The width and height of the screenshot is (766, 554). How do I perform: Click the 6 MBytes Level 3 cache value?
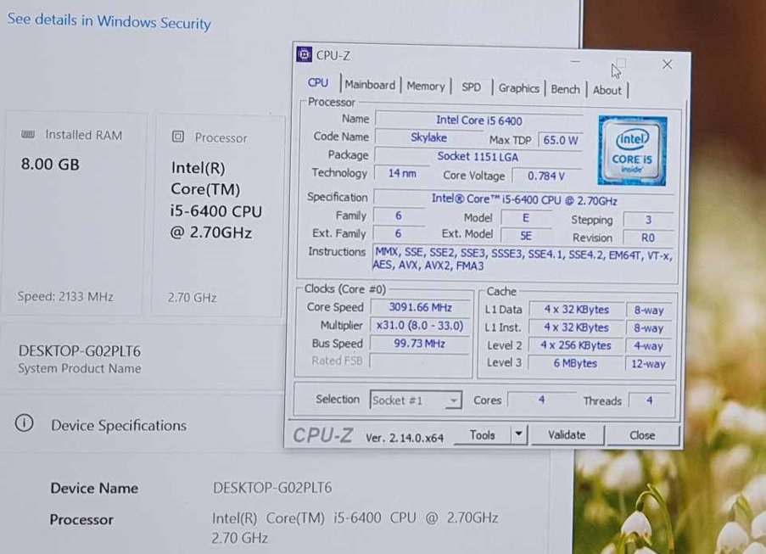(575, 363)
